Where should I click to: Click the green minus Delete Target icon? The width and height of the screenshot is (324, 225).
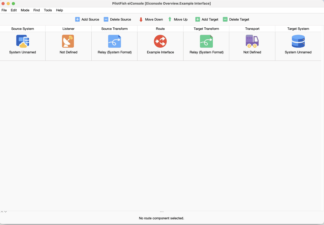pyautogui.click(x=225, y=19)
